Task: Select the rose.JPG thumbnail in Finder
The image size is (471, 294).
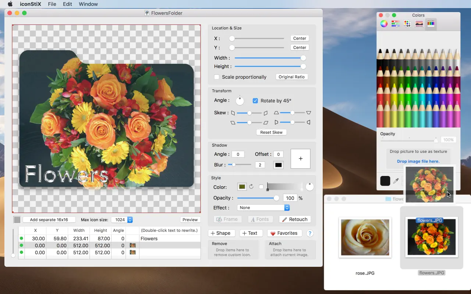Action: [x=365, y=237]
